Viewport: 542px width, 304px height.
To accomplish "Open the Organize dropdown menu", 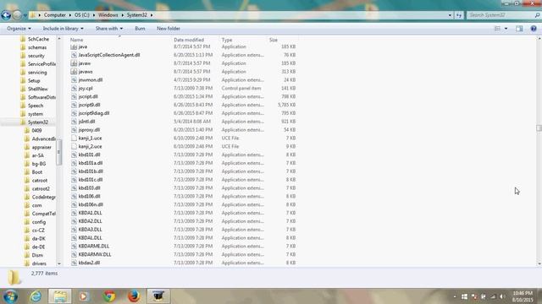I will coord(19,29).
